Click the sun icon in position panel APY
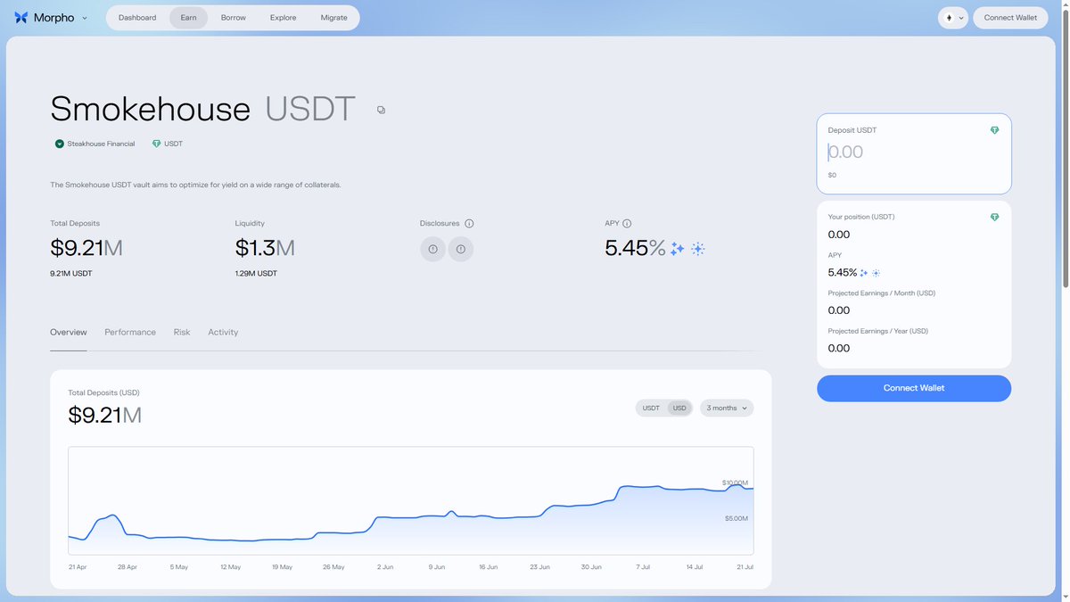 (877, 273)
